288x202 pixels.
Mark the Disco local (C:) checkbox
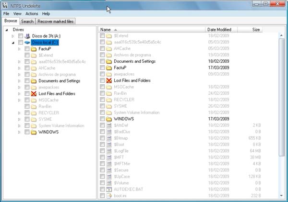[x=21, y=42]
